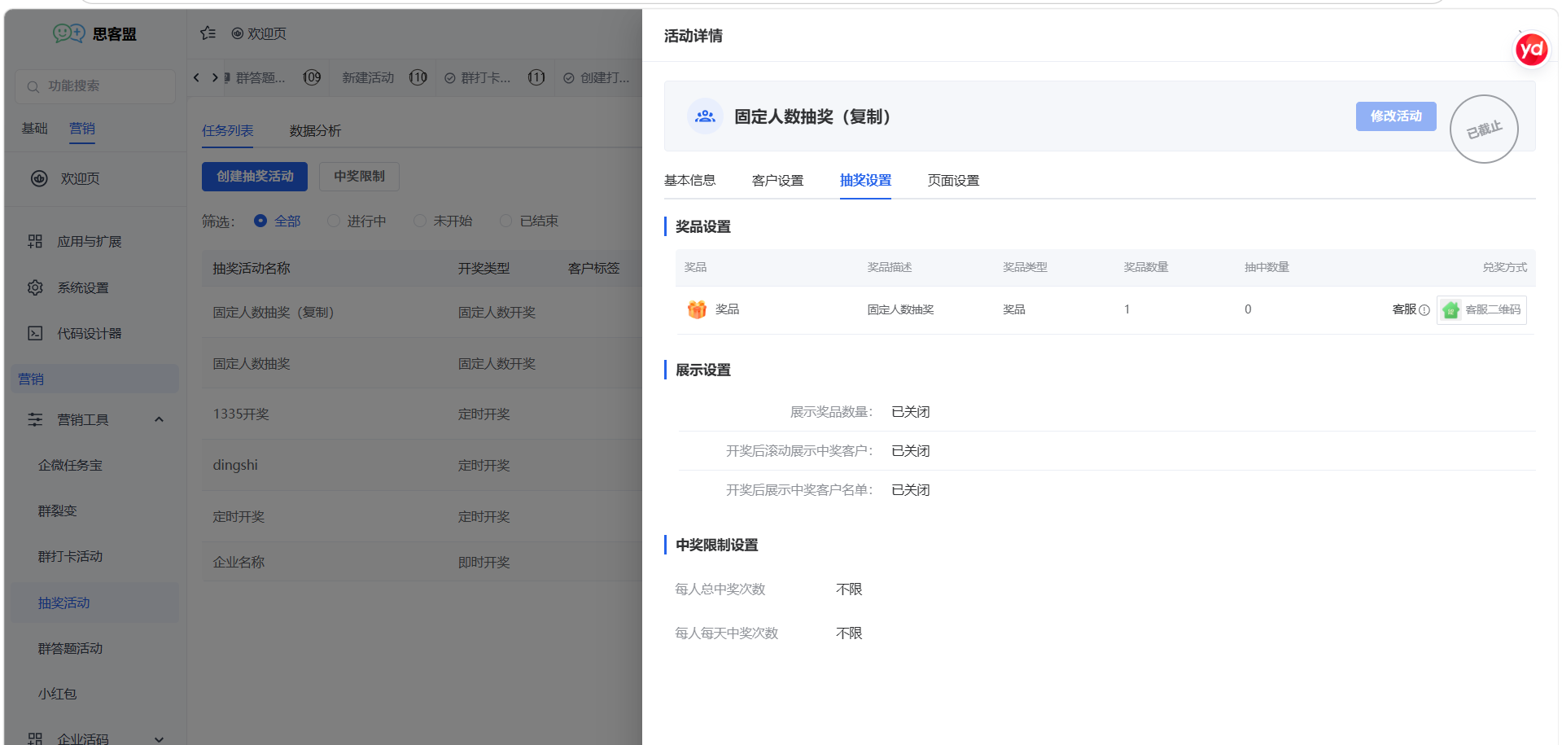Click the tab scroll-left arrow
The width and height of the screenshot is (1562, 745).
197,77
